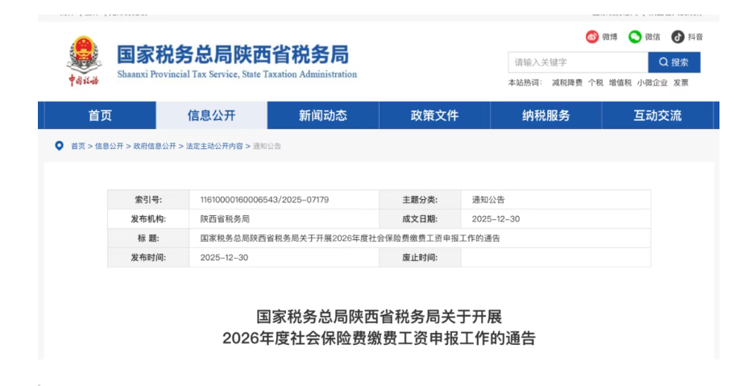Click the 索引号 label cell
The height and width of the screenshot is (386, 738).
[x=148, y=200]
